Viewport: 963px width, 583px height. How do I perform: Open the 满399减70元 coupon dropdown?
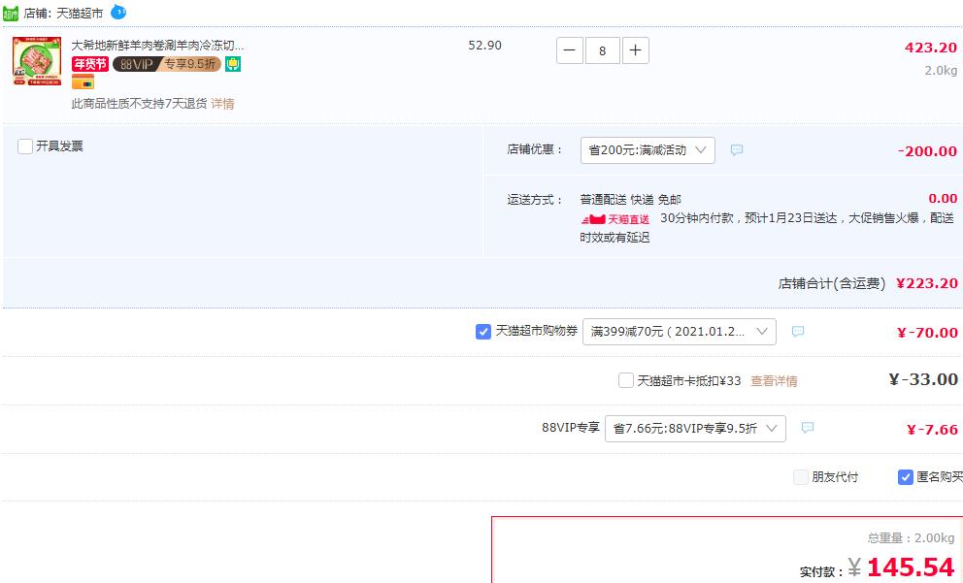[680, 332]
